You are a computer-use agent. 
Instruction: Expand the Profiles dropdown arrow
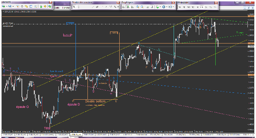coord(13,7)
